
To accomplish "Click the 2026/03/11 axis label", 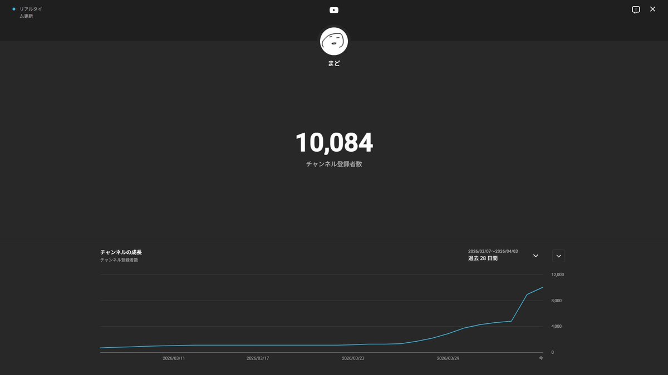I will [174, 358].
